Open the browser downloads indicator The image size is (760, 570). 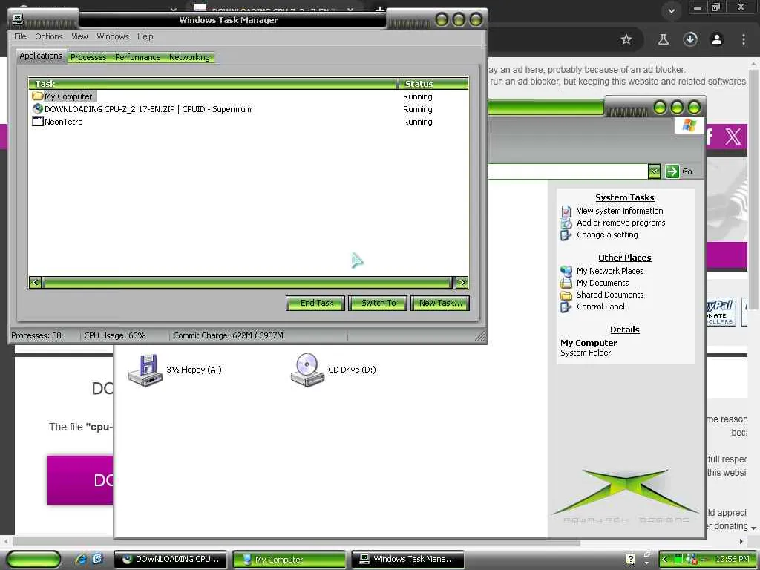click(x=690, y=39)
